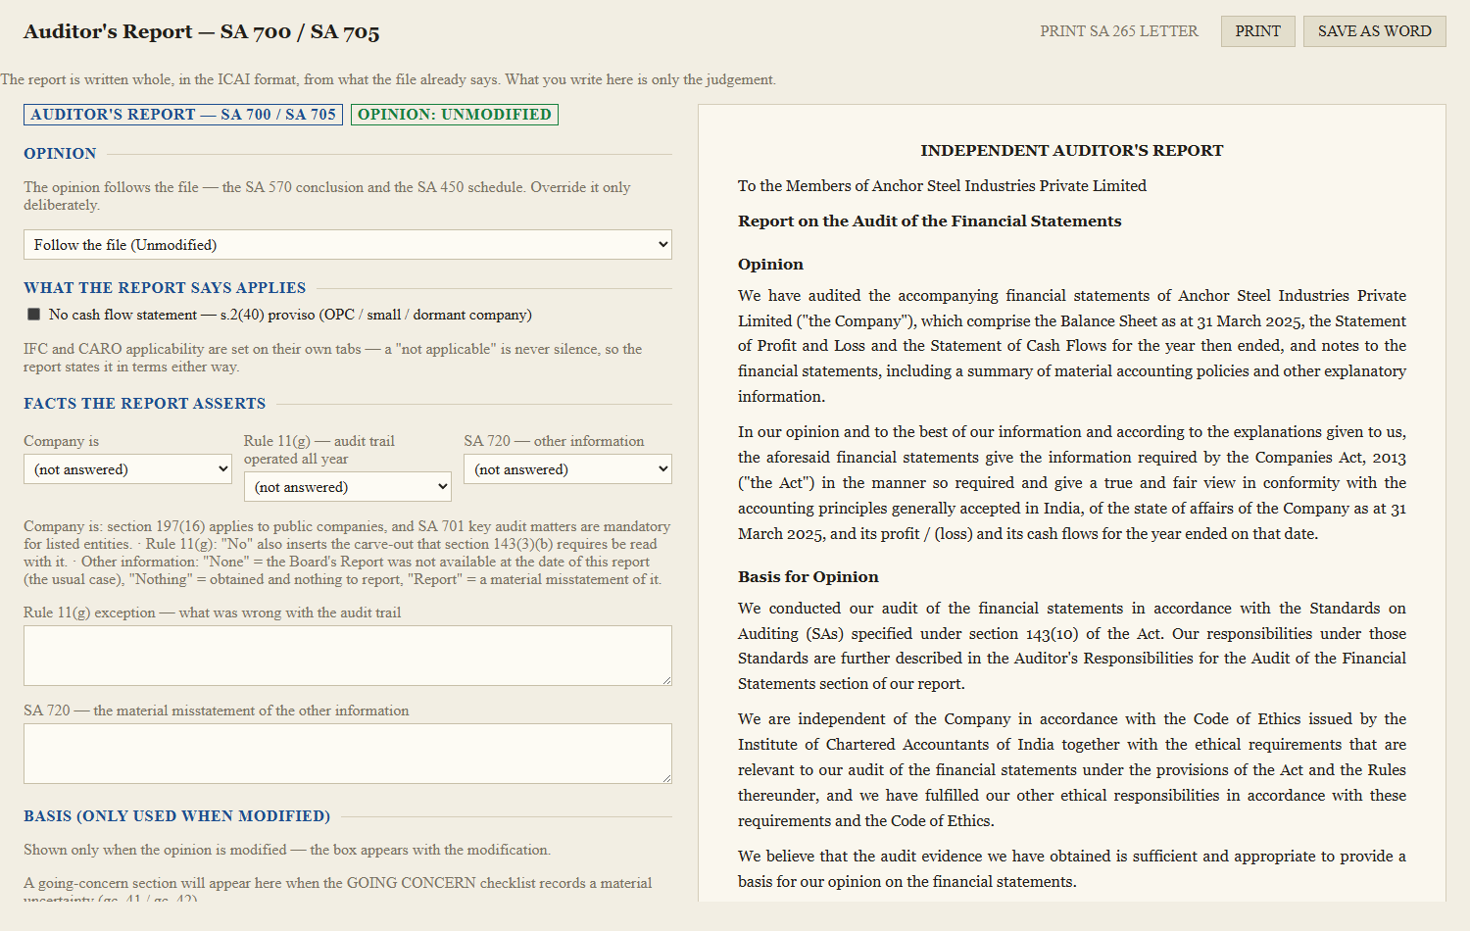1470x931 pixels.
Task: Click the 'INDEPENDENT AUDITOR'S REPORT' heading
Action: click(1072, 151)
